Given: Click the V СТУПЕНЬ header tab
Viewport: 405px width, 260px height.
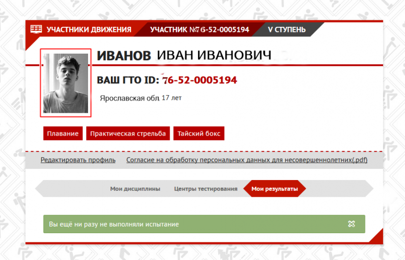Looking at the screenshot, I should (x=287, y=29).
